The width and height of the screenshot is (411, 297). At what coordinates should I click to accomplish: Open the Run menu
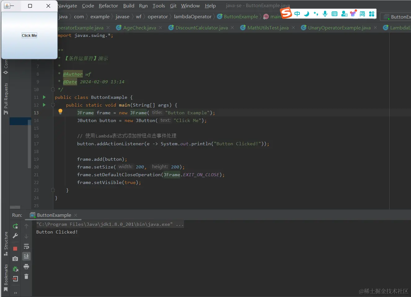(143, 6)
